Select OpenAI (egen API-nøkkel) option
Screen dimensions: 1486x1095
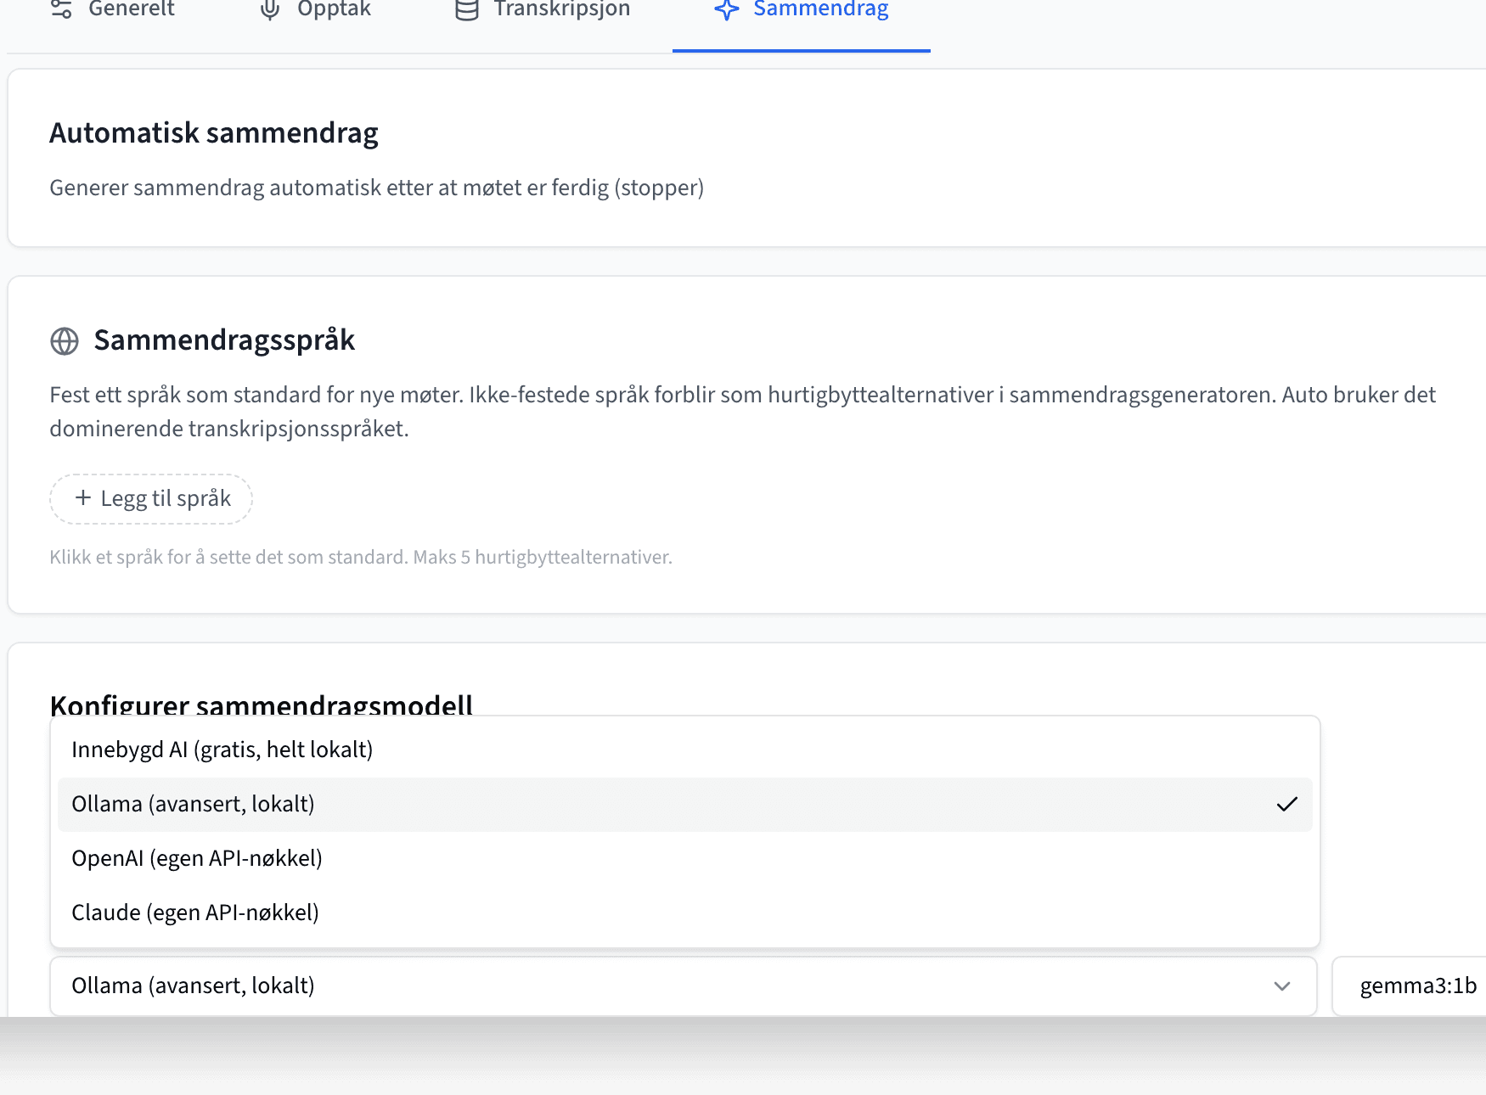pos(685,858)
